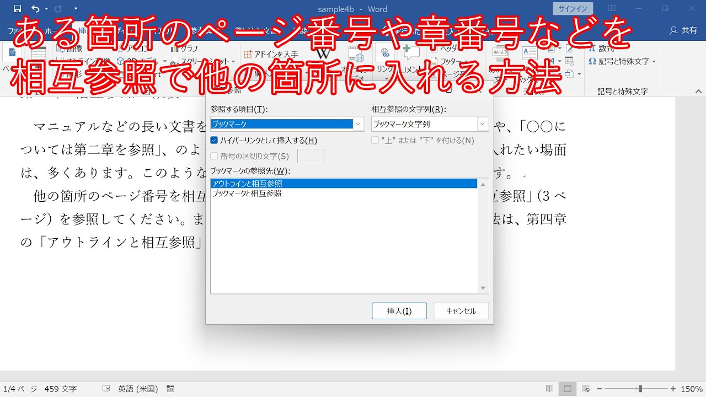
Task: Save the document from Quick Access Toolbar
Action: click(x=17, y=9)
